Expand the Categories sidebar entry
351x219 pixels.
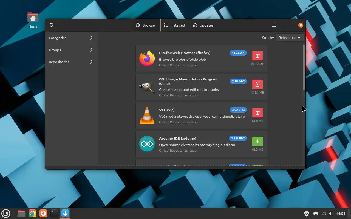pos(71,38)
